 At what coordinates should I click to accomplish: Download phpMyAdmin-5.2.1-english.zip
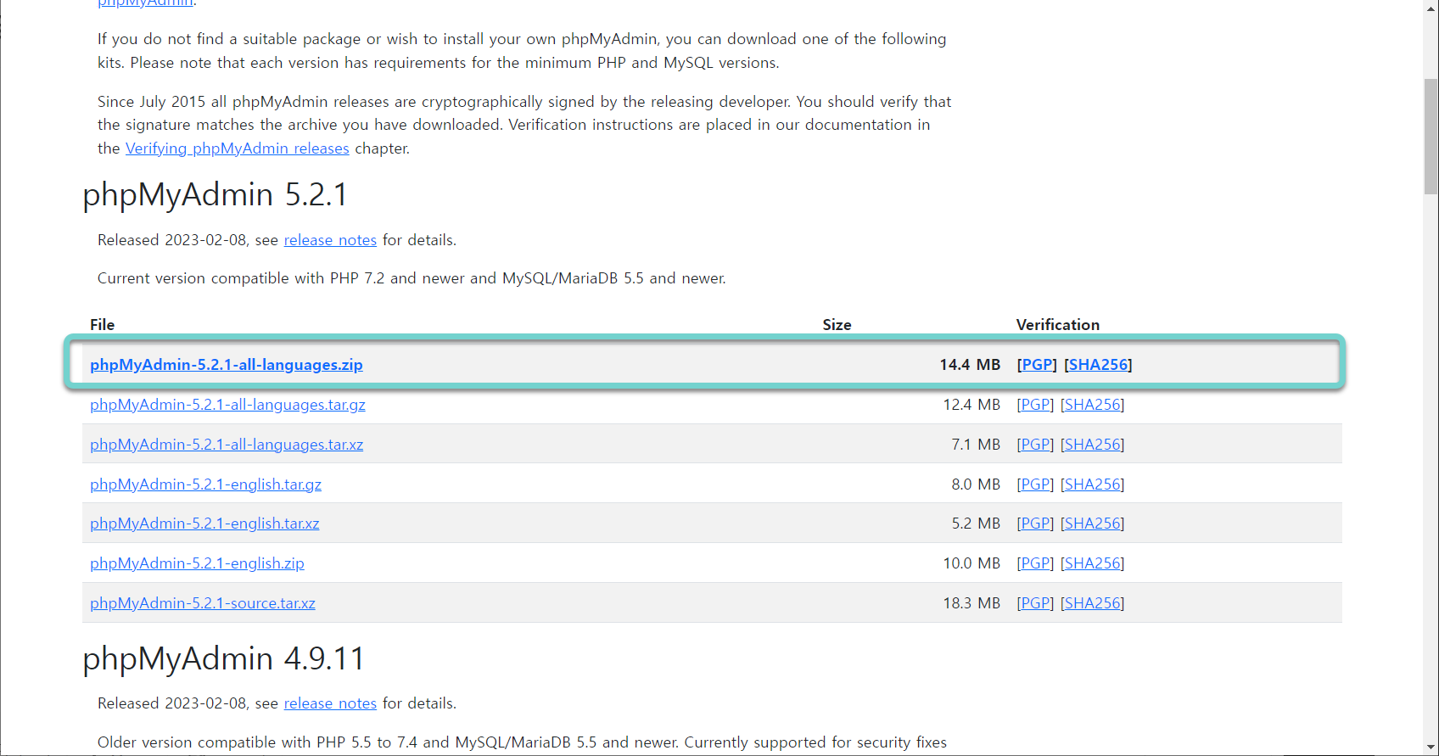[x=197, y=563]
